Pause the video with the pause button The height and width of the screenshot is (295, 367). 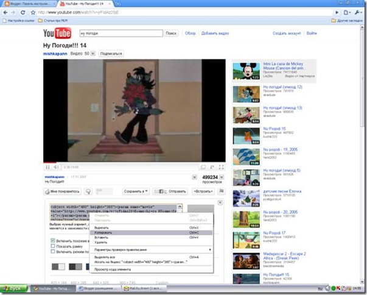coord(47,167)
